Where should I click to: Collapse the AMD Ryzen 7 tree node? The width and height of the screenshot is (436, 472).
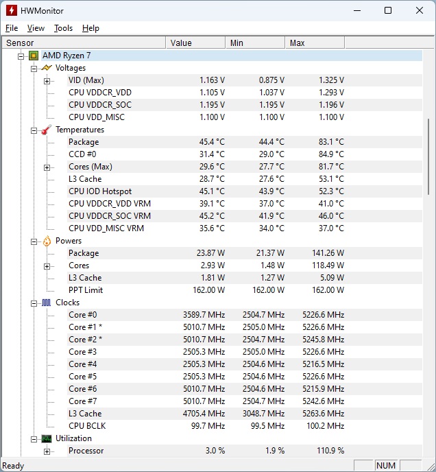coord(21,56)
